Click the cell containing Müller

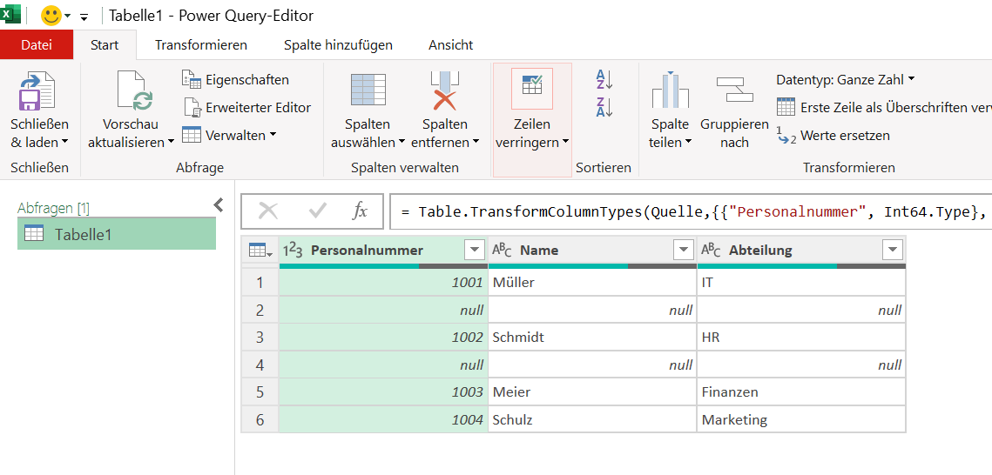(592, 283)
